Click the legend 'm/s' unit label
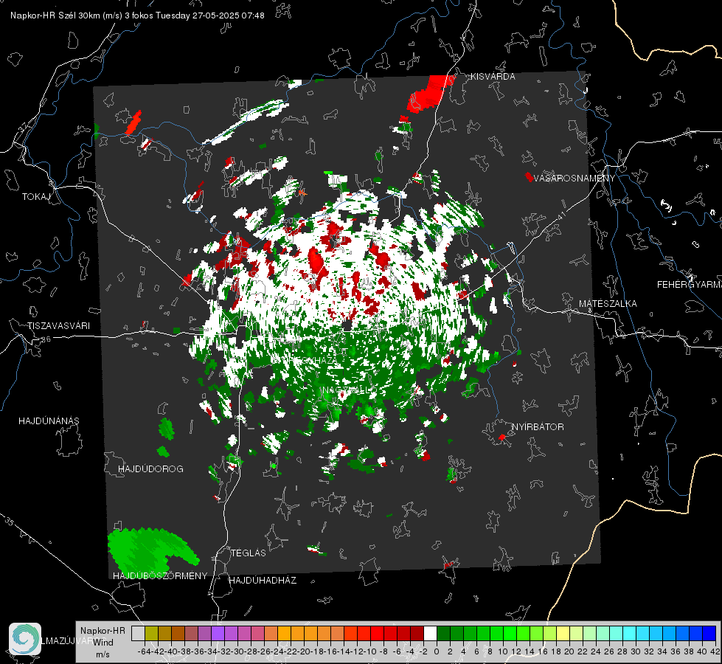This screenshot has width=722, height=664. coord(103,654)
